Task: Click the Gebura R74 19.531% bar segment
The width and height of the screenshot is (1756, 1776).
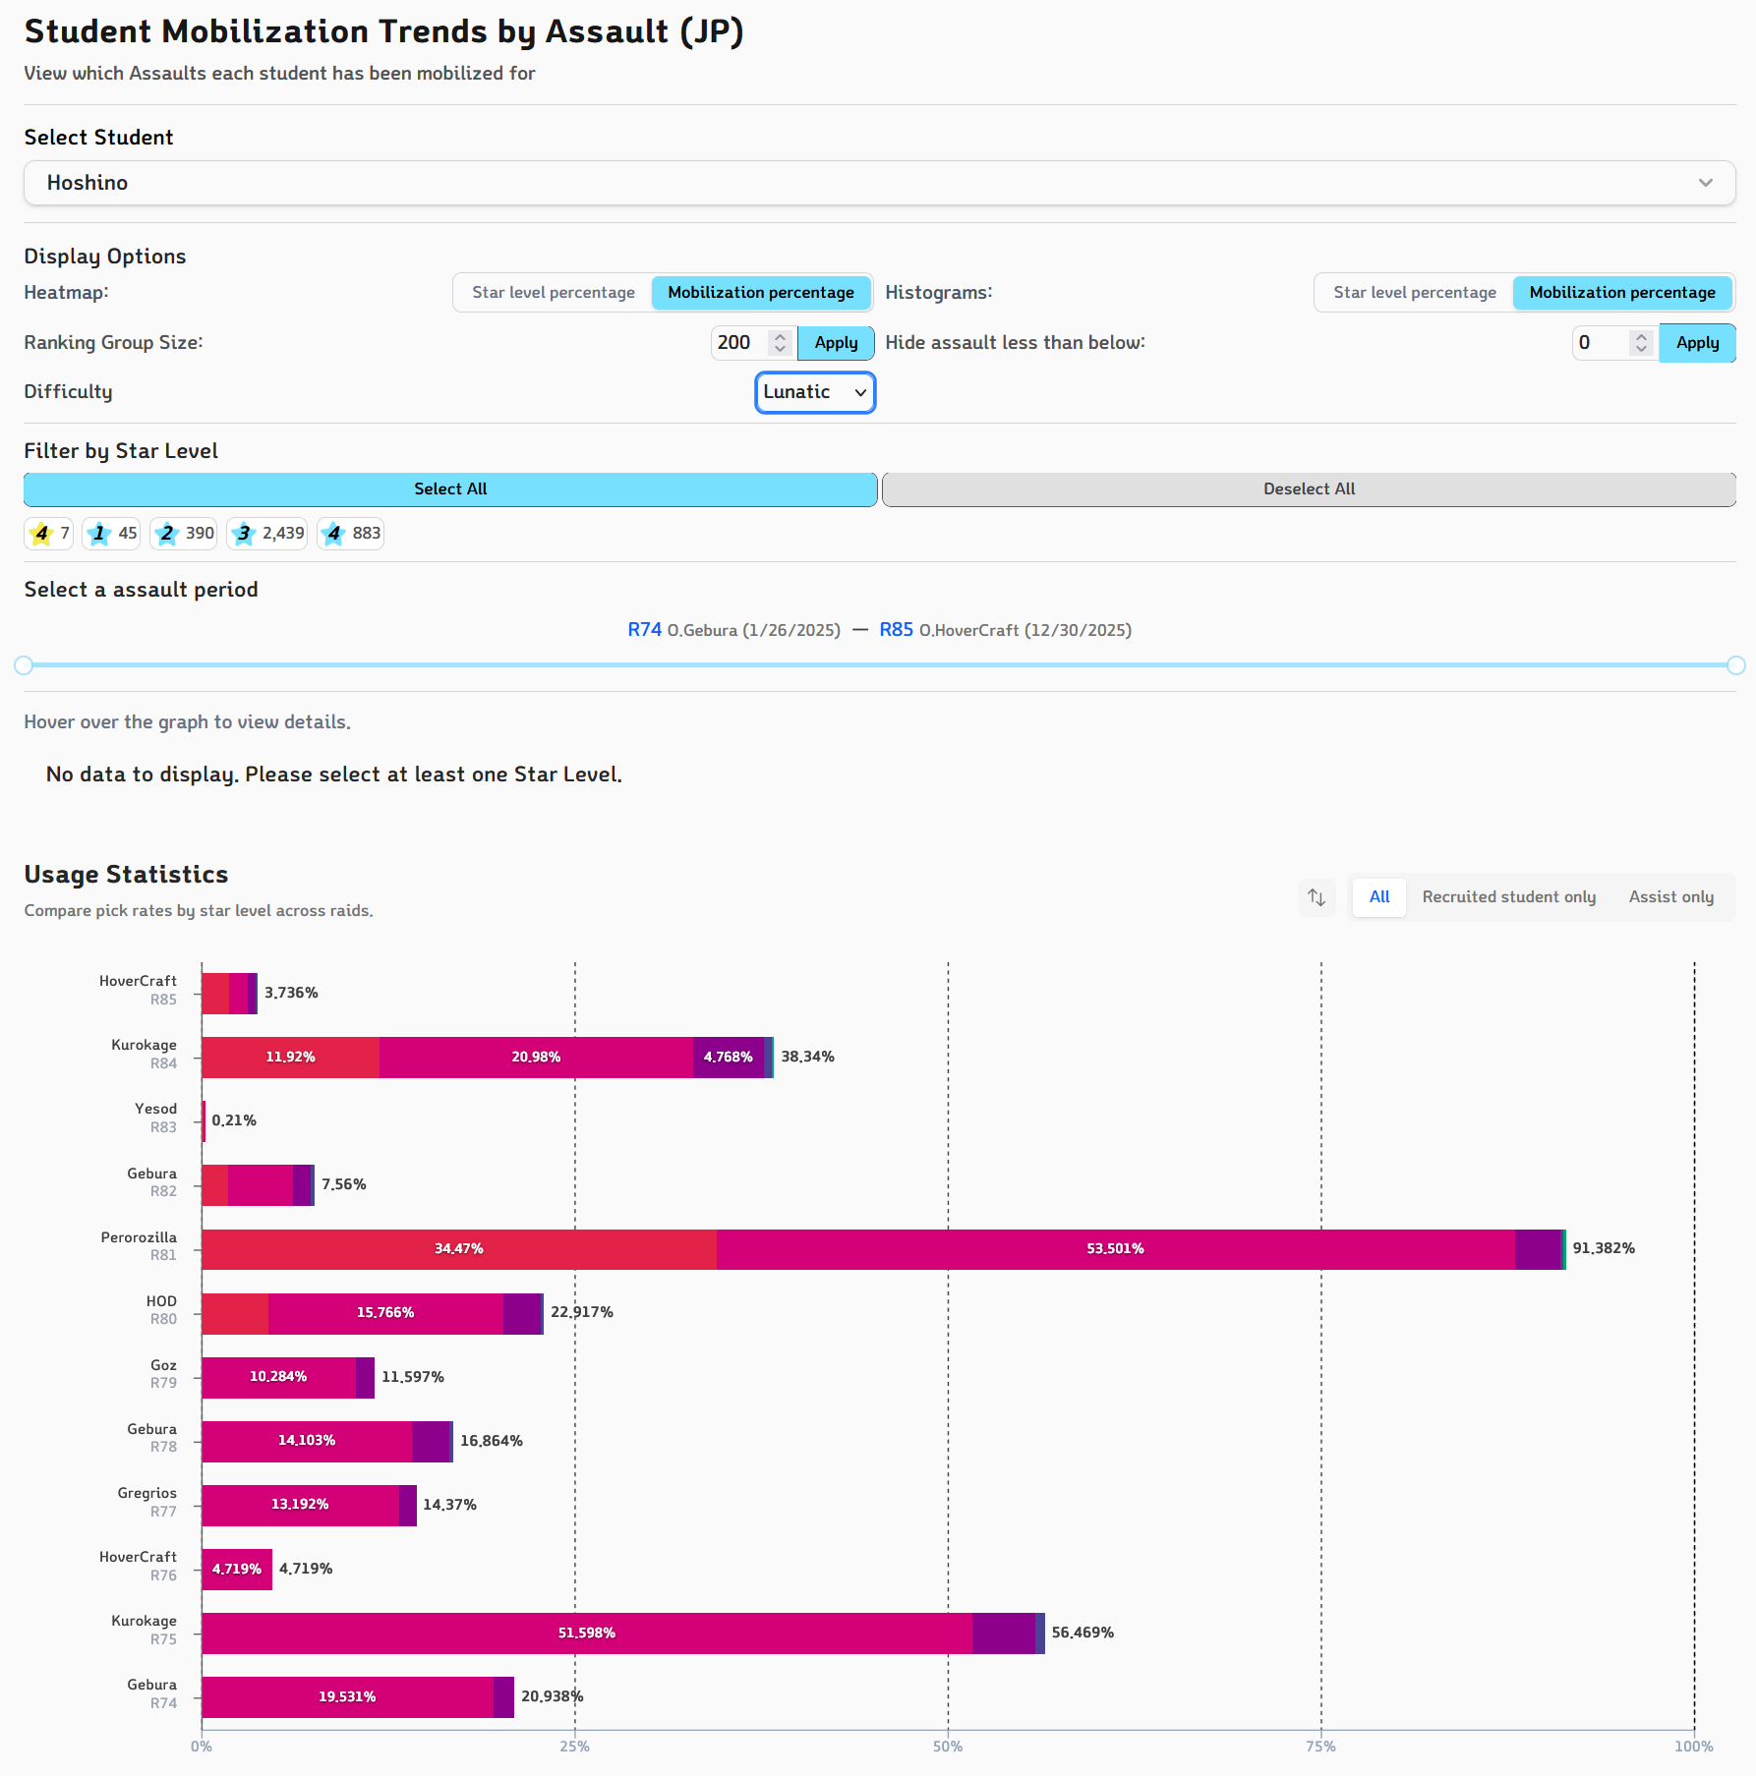Action: (x=348, y=1697)
